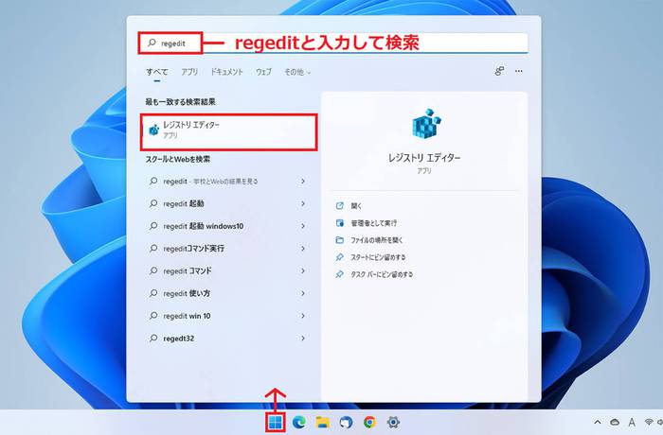
Task: Choose 管理者として実行 action
Action: coord(374,223)
